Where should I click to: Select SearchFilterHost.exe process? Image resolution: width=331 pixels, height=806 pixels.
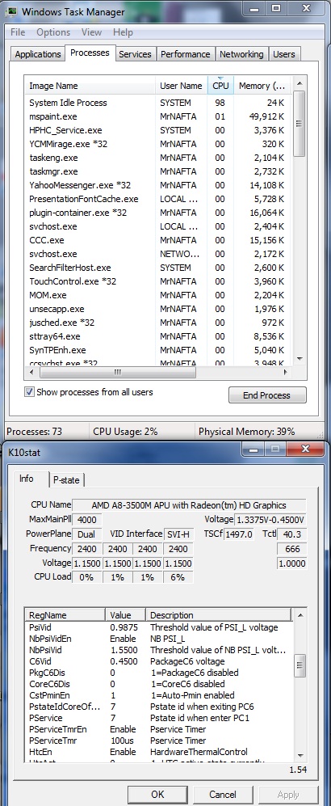(x=158, y=268)
